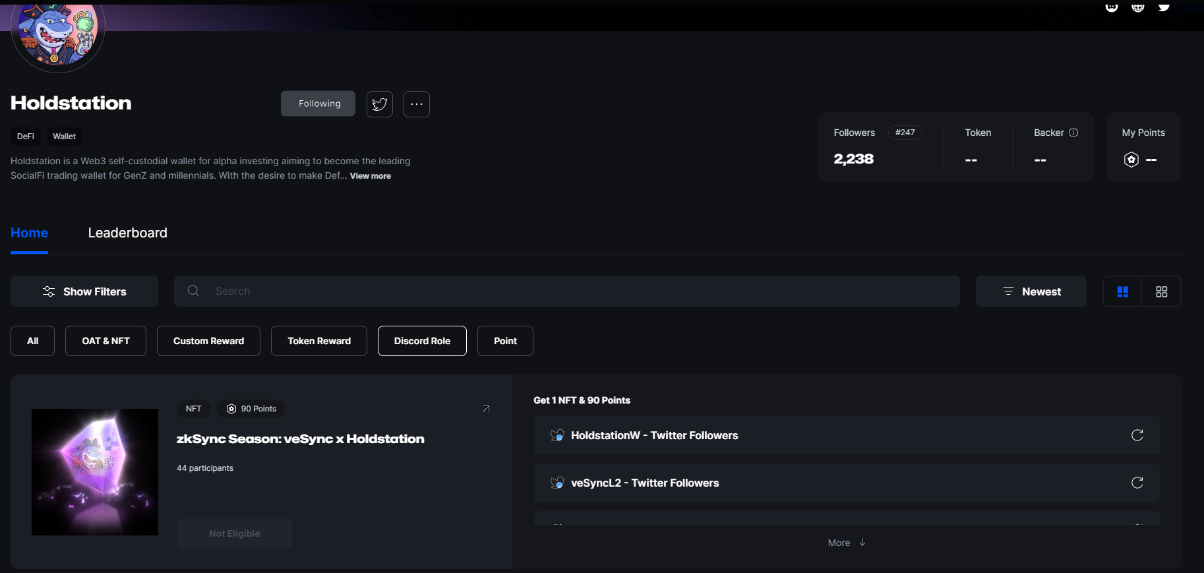The height and width of the screenshot is (573, 1204).
Task: Select the OAT & NFT filter
Action: 105,341
